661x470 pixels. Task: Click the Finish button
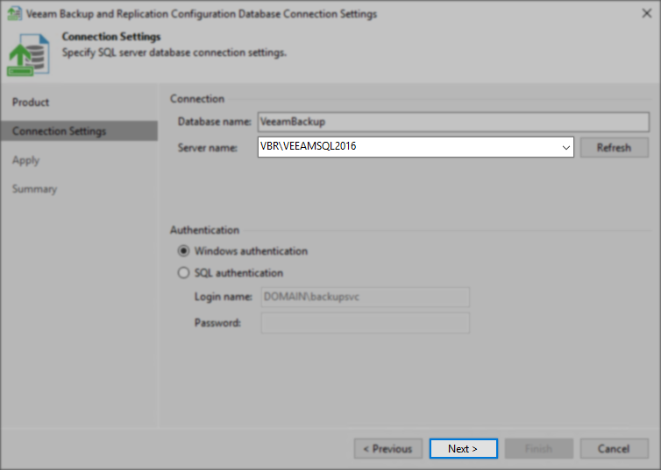click(539, 449)
